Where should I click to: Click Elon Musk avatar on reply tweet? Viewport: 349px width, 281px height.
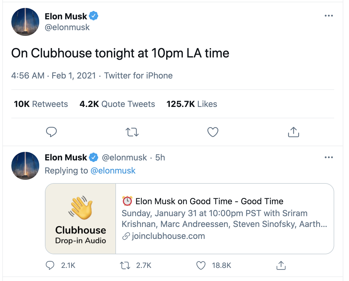coord(25,166)
